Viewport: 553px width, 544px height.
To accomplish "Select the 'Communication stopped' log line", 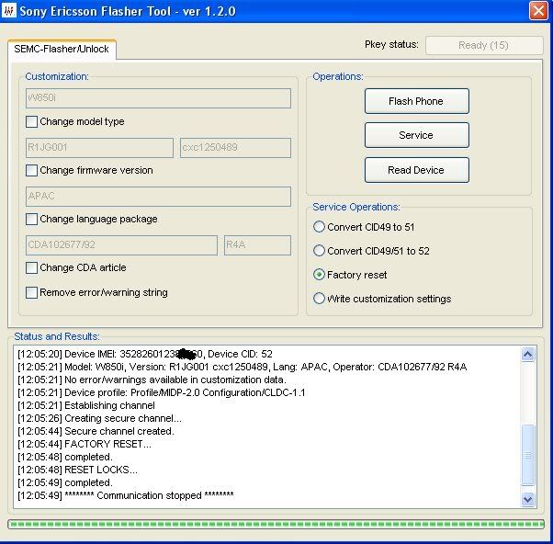I will click(126, 495).
